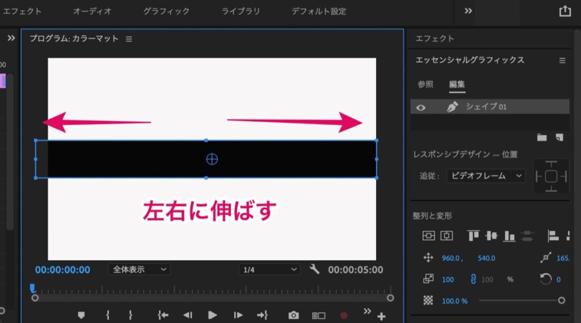Switch to the 参照 tab

click(x=426, y=84)
